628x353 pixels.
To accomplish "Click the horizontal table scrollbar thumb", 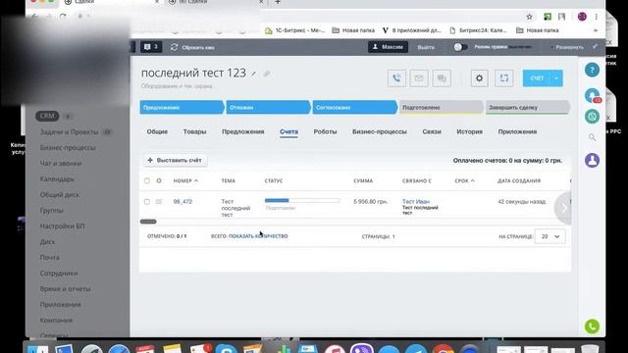I will tap(148, 222).
